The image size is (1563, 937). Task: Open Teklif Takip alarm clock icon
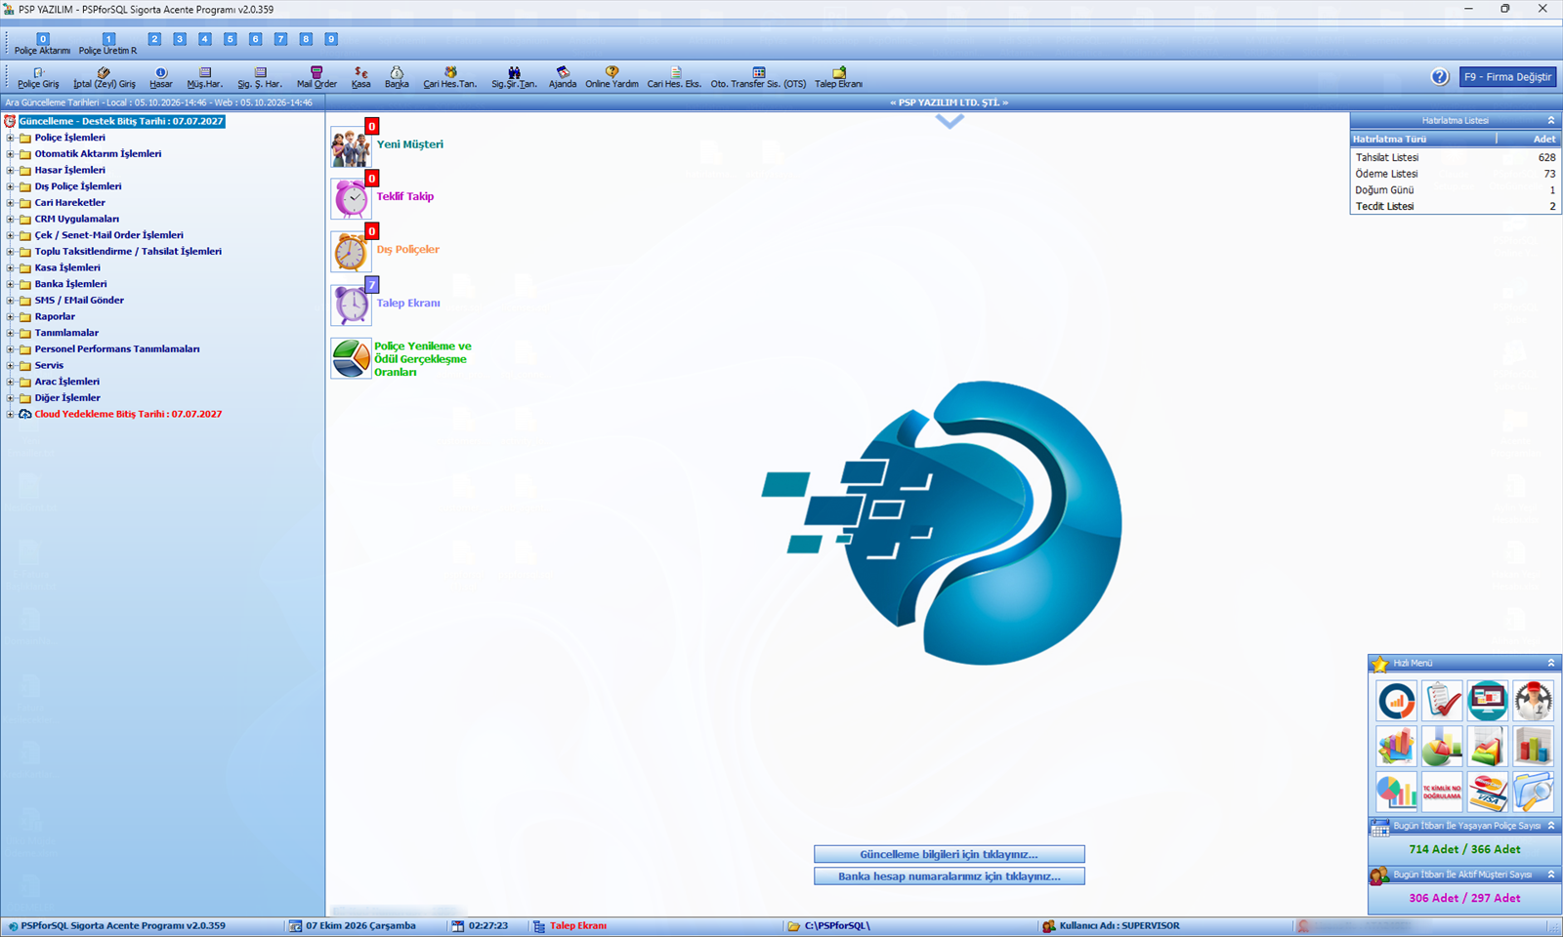351,199
